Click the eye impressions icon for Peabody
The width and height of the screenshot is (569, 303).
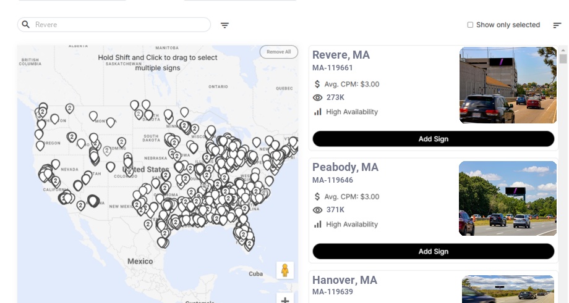click(x=317, y=210)
